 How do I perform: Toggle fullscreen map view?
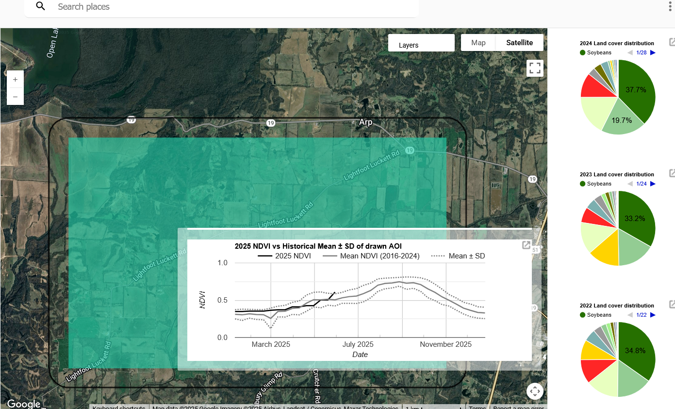pyautogui.click(x=535, y=68)
